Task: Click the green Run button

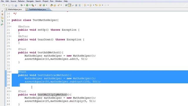Action: click(27, 5)
